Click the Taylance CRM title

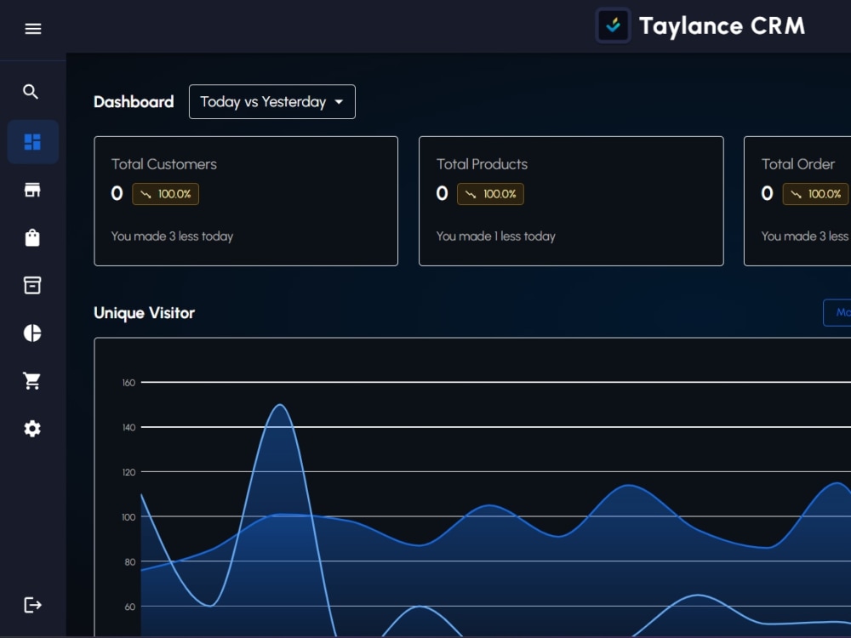pyautogui.click(x=722, y=26)
